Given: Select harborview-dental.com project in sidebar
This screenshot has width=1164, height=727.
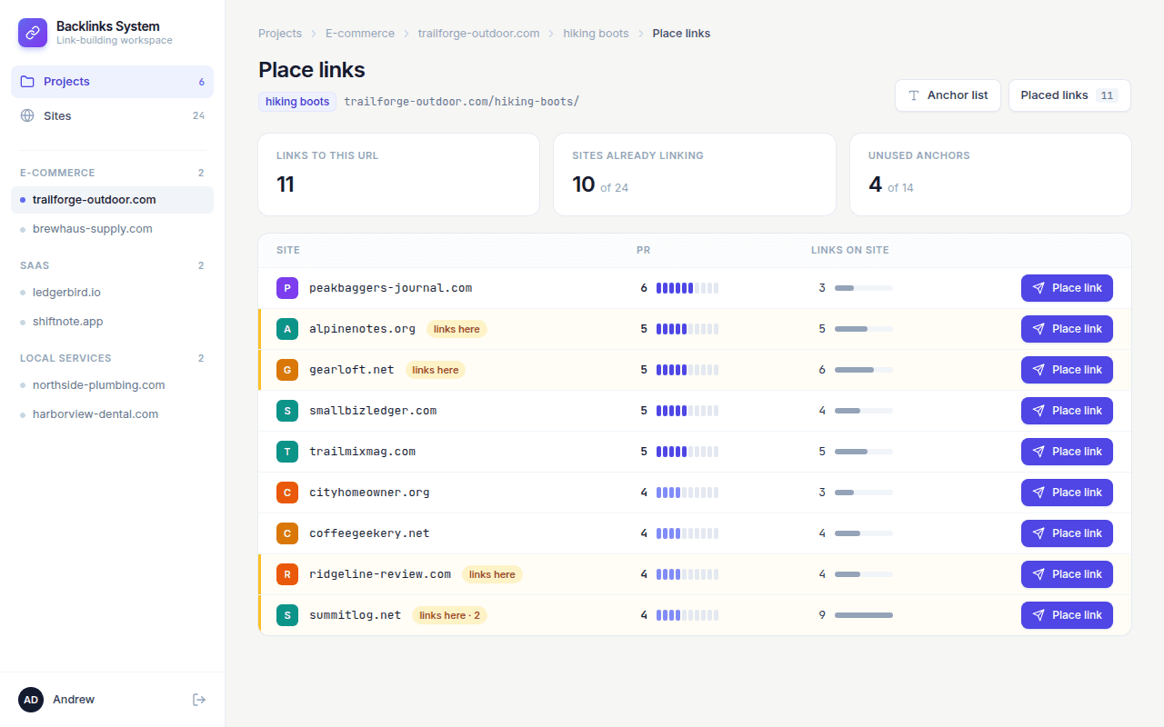Looking at the screenshot, I should [112, 414].
